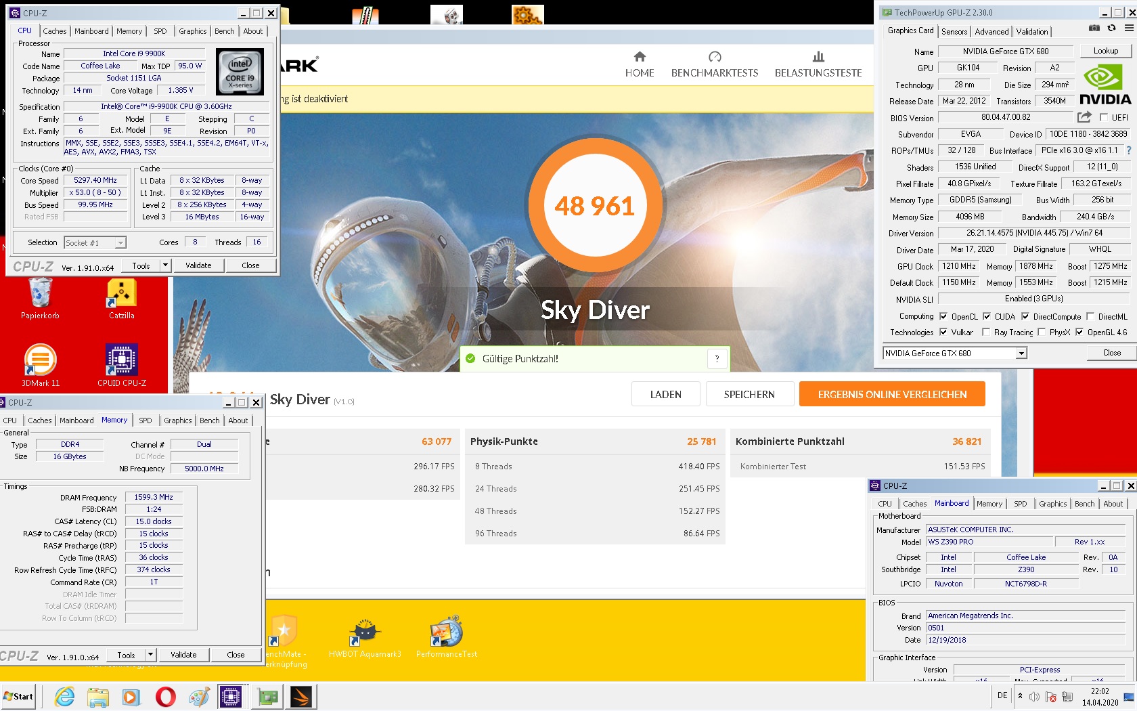This screenshot has width=1137, height=711.
Task: Launch Opera browser from taskbar
Action: coord(165,697)
